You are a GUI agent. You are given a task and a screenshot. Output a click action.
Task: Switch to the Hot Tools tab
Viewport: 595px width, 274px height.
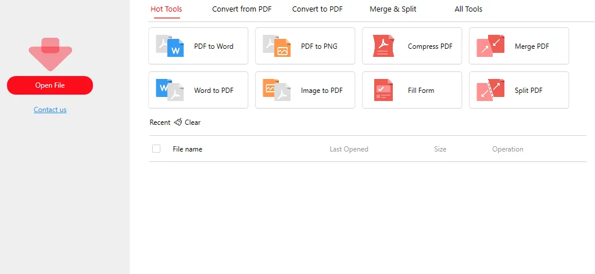pyautogui.click(x=166, y=9)
